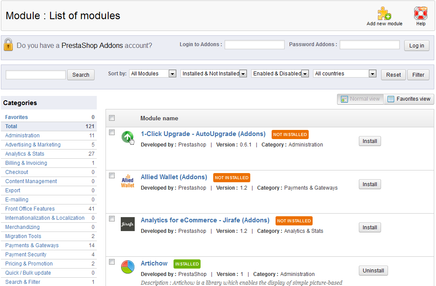The width and height of the screenshot is (436, 286).
Task: Select the Advertising & Marketing category
Action: click(49, 145)
